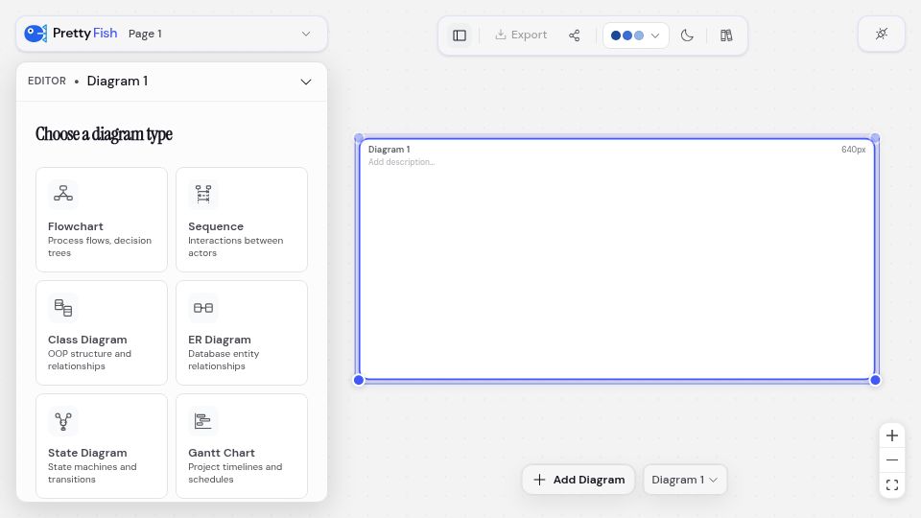The height and width of the screenshot is (518, 921).
Task: Expand the Page 1 selector chevron
Action: (306, 34)
